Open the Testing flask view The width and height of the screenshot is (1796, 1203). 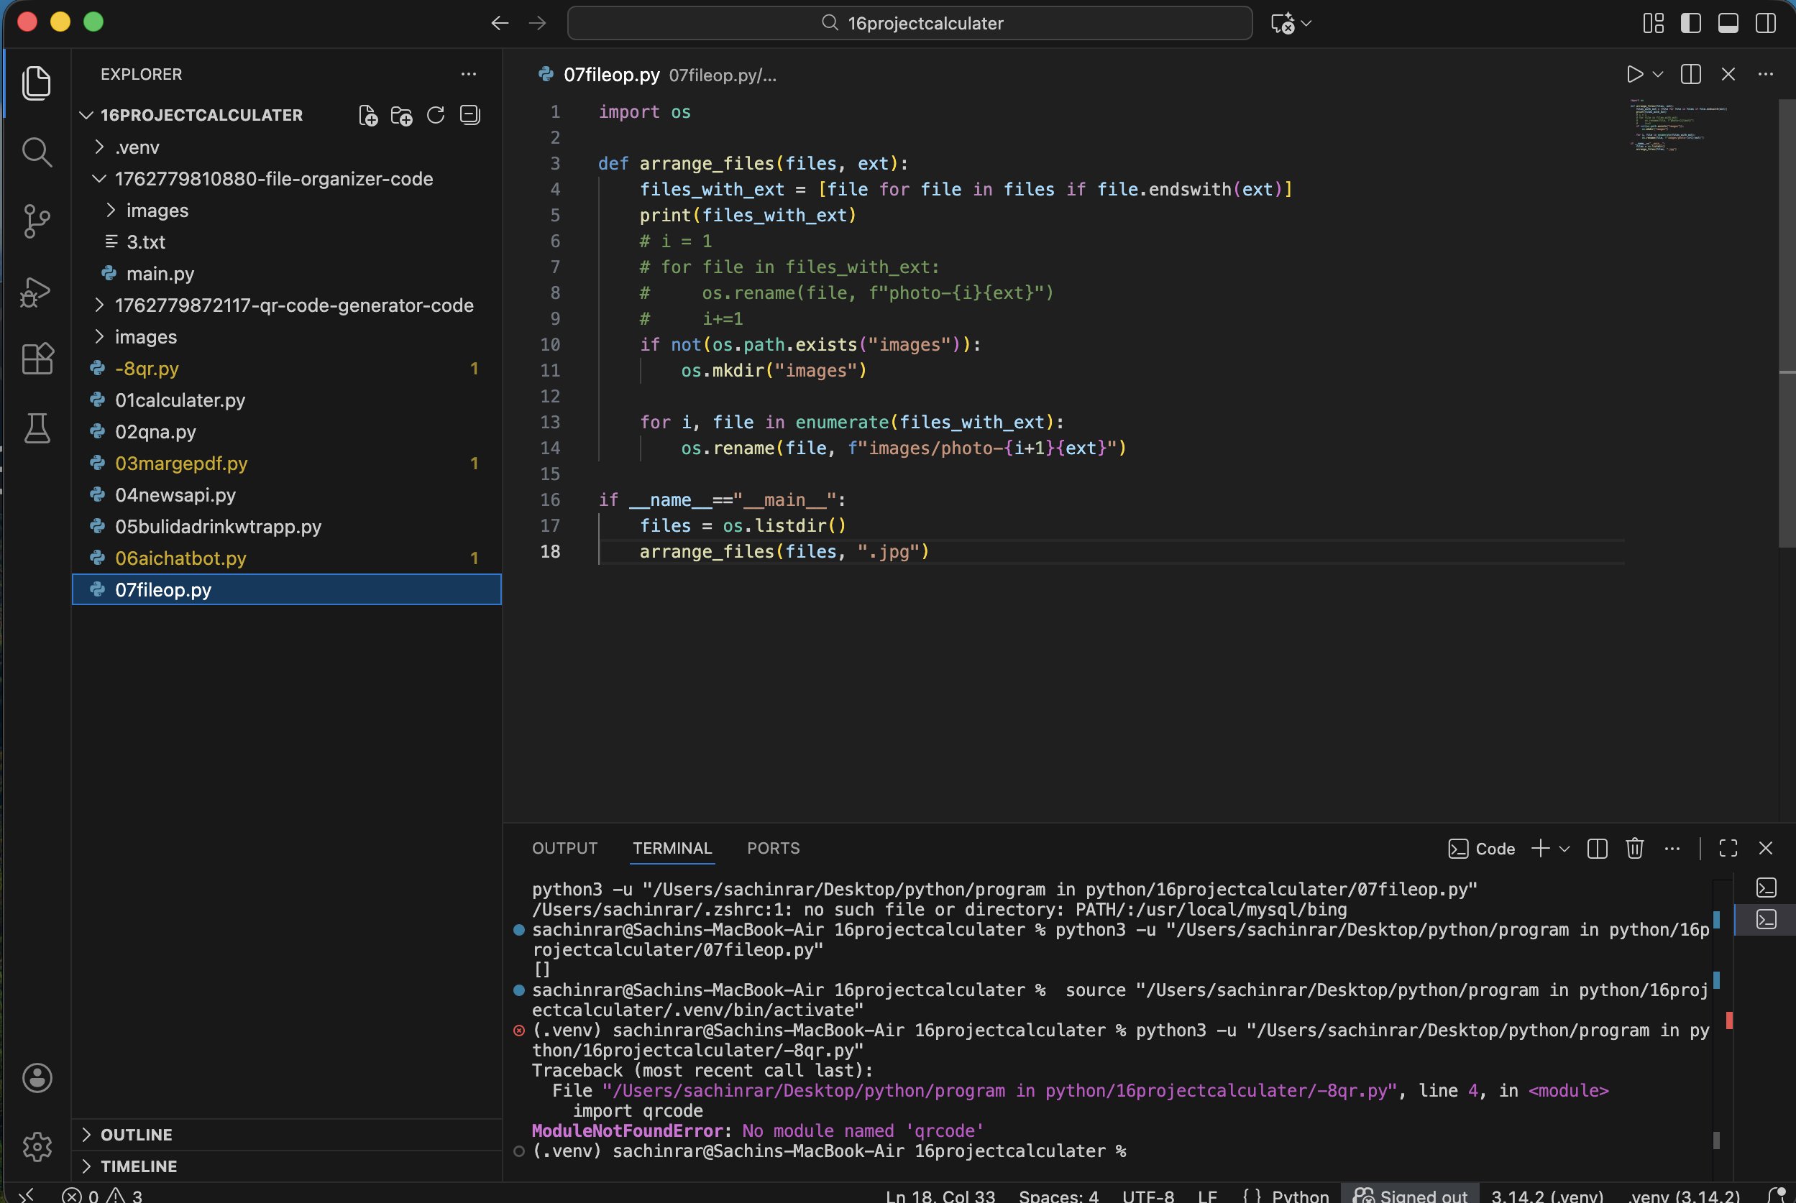tap(36, 428)
